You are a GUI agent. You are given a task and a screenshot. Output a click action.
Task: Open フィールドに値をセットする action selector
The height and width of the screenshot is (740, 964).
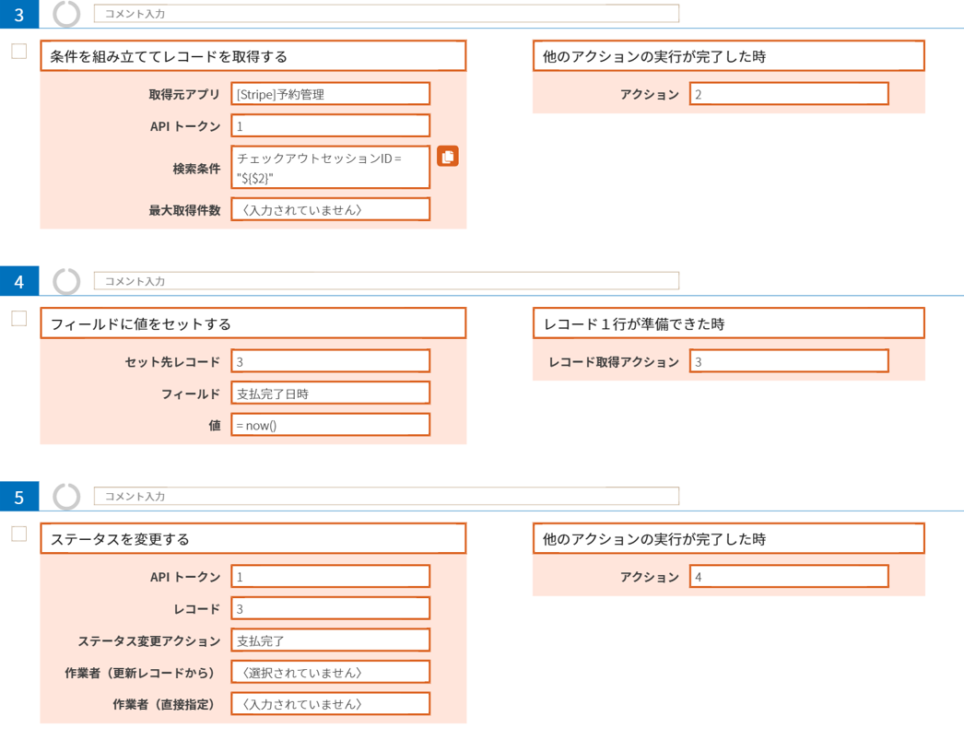point(253,323)
